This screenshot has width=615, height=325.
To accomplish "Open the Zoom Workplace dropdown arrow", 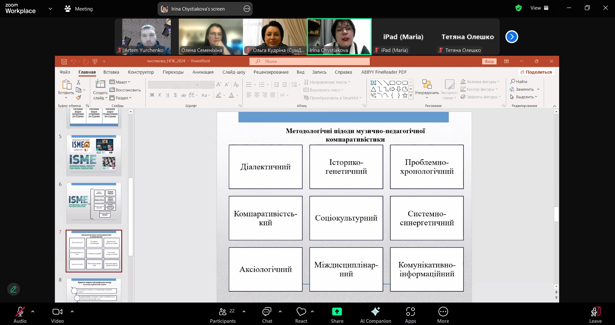I will click(50, 9).
